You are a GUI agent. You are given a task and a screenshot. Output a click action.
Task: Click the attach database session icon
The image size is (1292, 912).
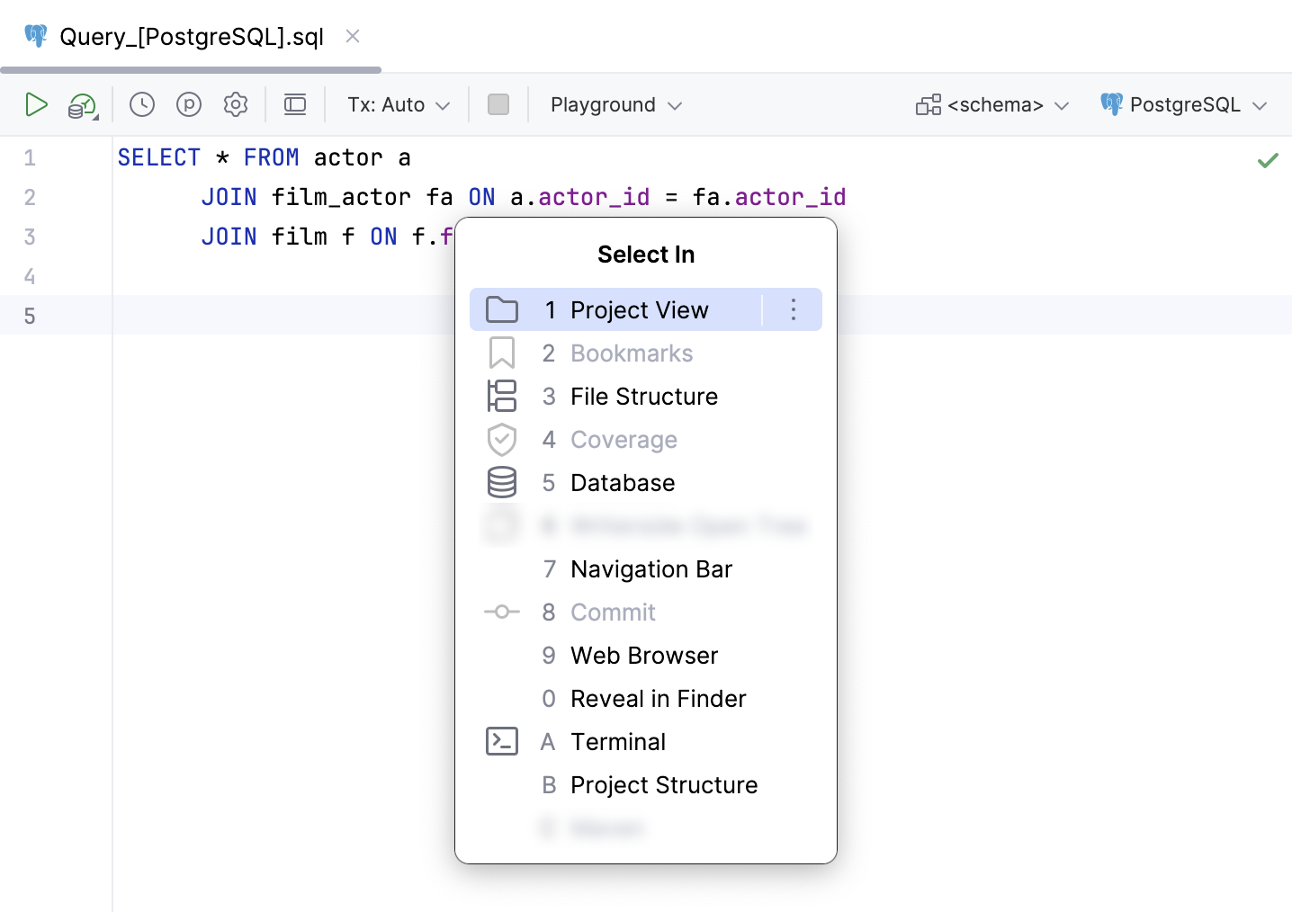[80, 104]
